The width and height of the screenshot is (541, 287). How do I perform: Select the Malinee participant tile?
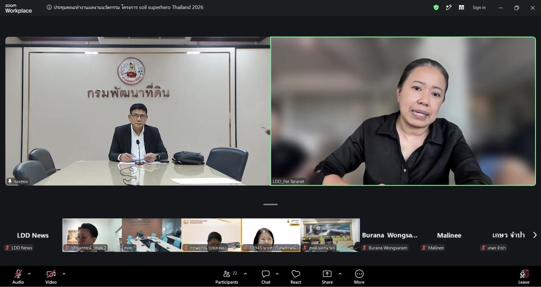coord(449,235)
